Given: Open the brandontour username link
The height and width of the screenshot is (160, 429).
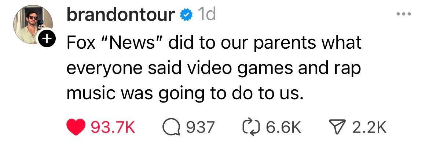Looking at the screenshot, I should pos(121,15).
